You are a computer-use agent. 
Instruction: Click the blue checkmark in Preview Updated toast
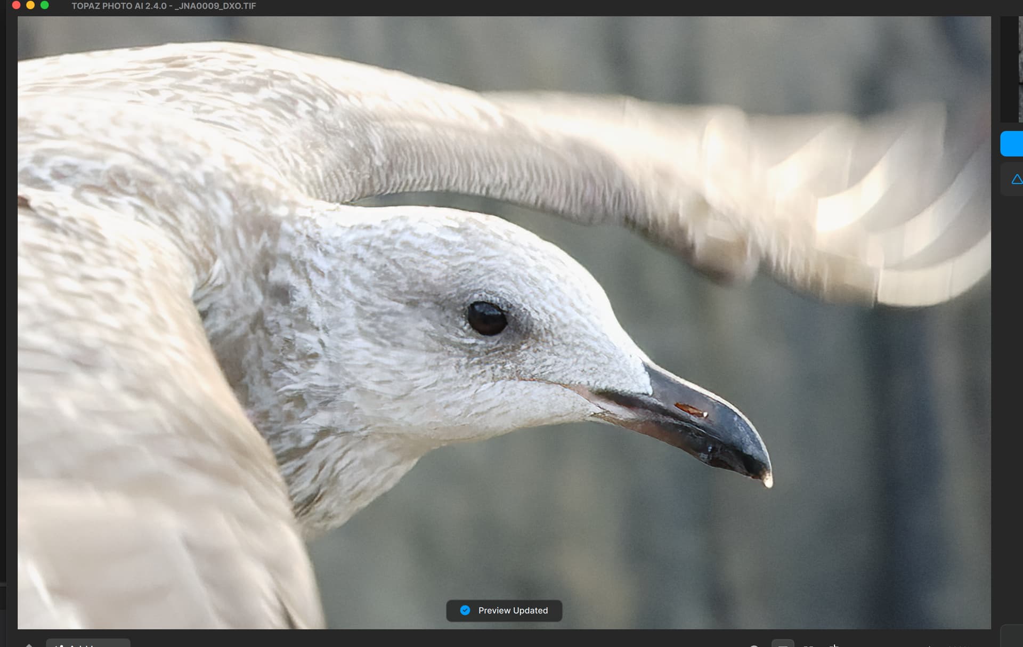tap(465, 610)
